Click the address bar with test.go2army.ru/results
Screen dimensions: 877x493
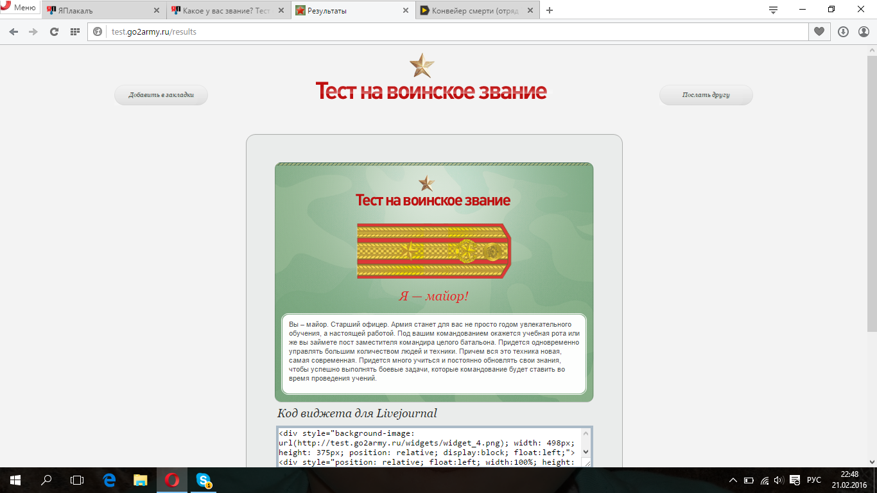449,31
